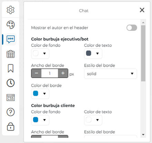
Task: Open the bookmark sidebar section
Action: tap(11, 68)
